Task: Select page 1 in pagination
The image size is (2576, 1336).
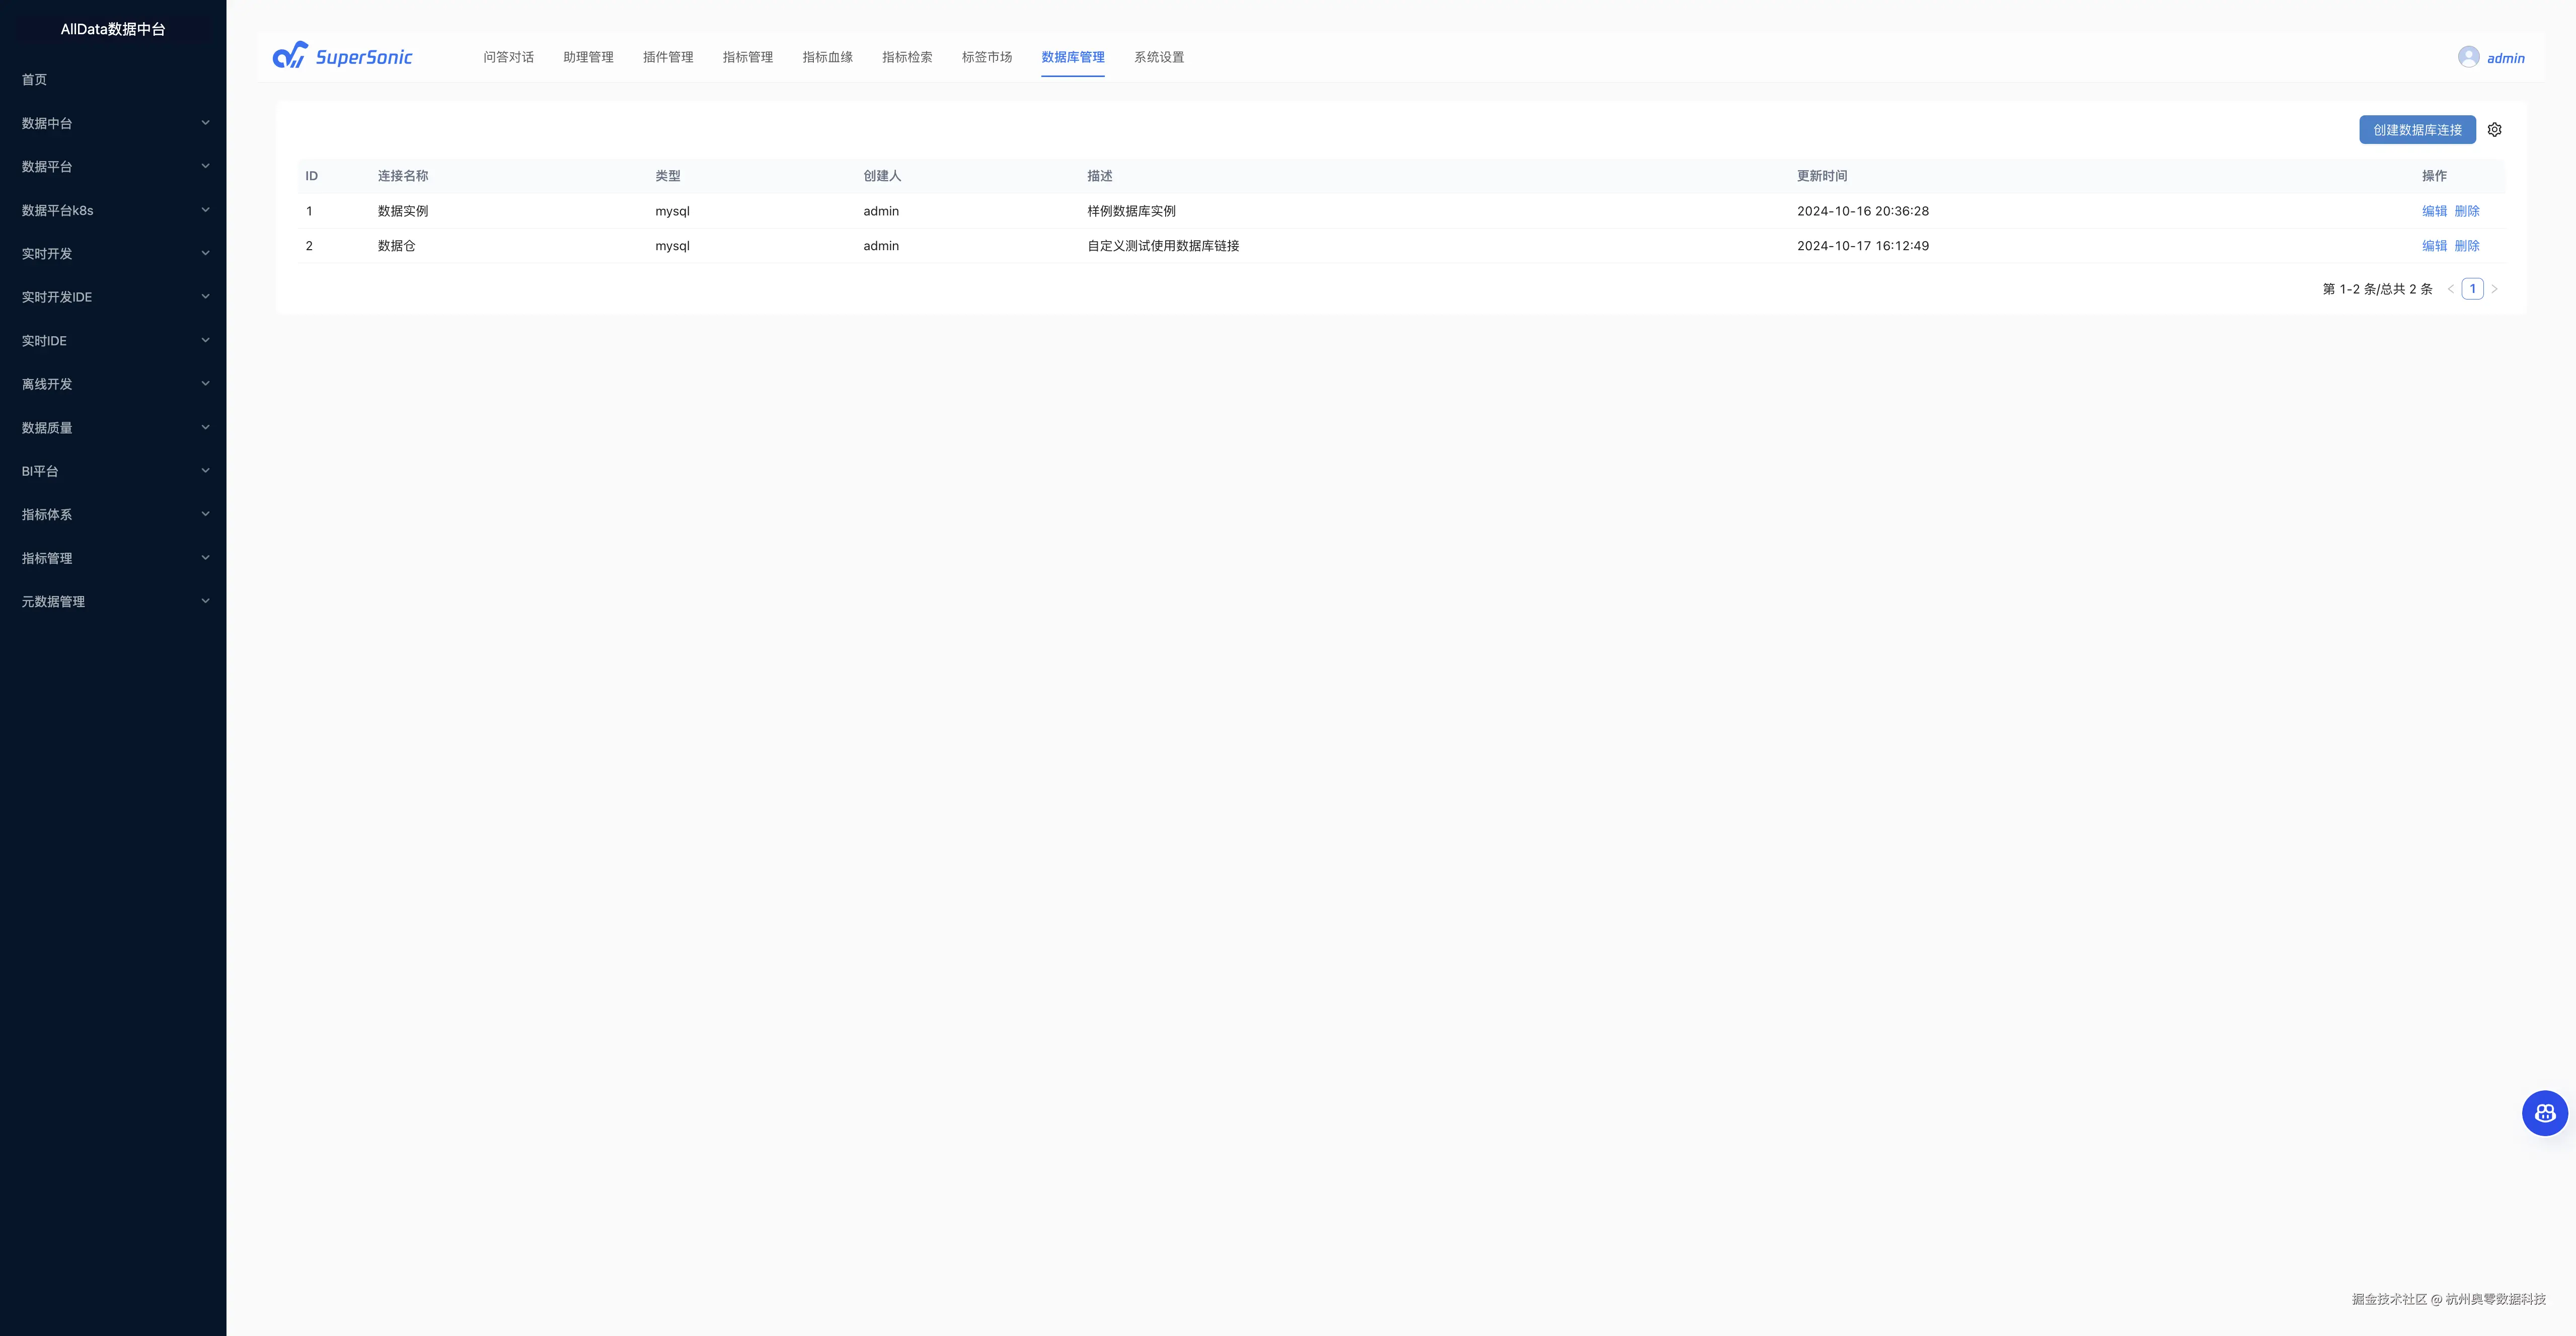Action: coord(2472,289)
